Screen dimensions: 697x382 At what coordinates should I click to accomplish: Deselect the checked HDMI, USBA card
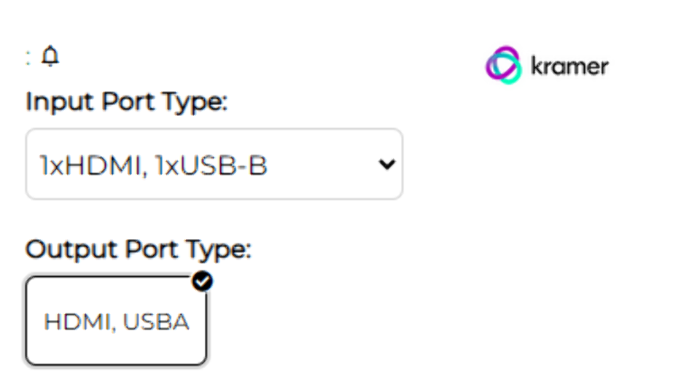click(117, 321)
